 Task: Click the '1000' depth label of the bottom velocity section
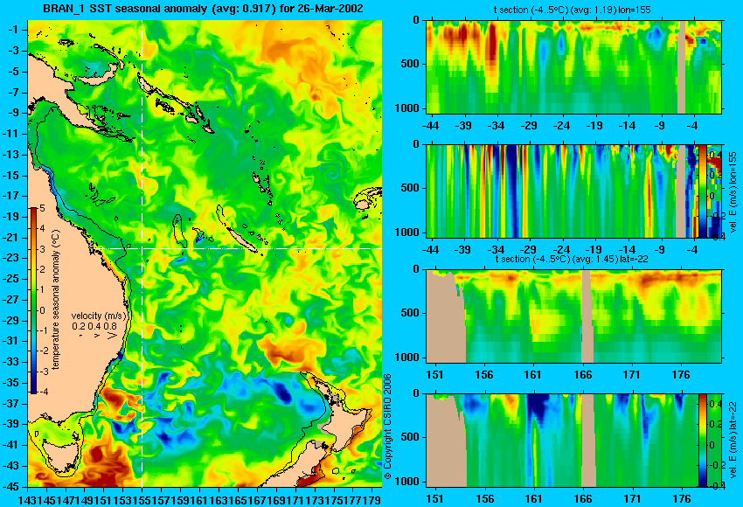(x=408, y=482)
